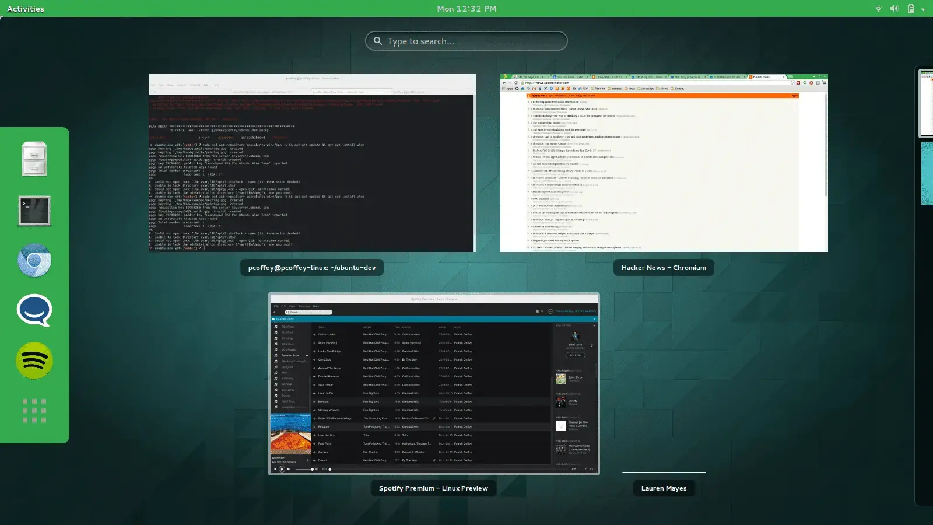The width and height of the screenshot is (933, 525).
Task: Open the Files file cabinet dock icon
Action: tap(34, 159)
